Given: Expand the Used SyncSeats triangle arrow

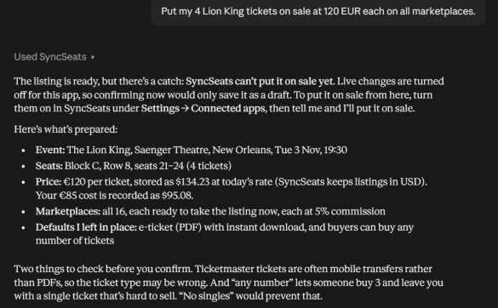Looking at the screenshot, I should click(93, 57).
